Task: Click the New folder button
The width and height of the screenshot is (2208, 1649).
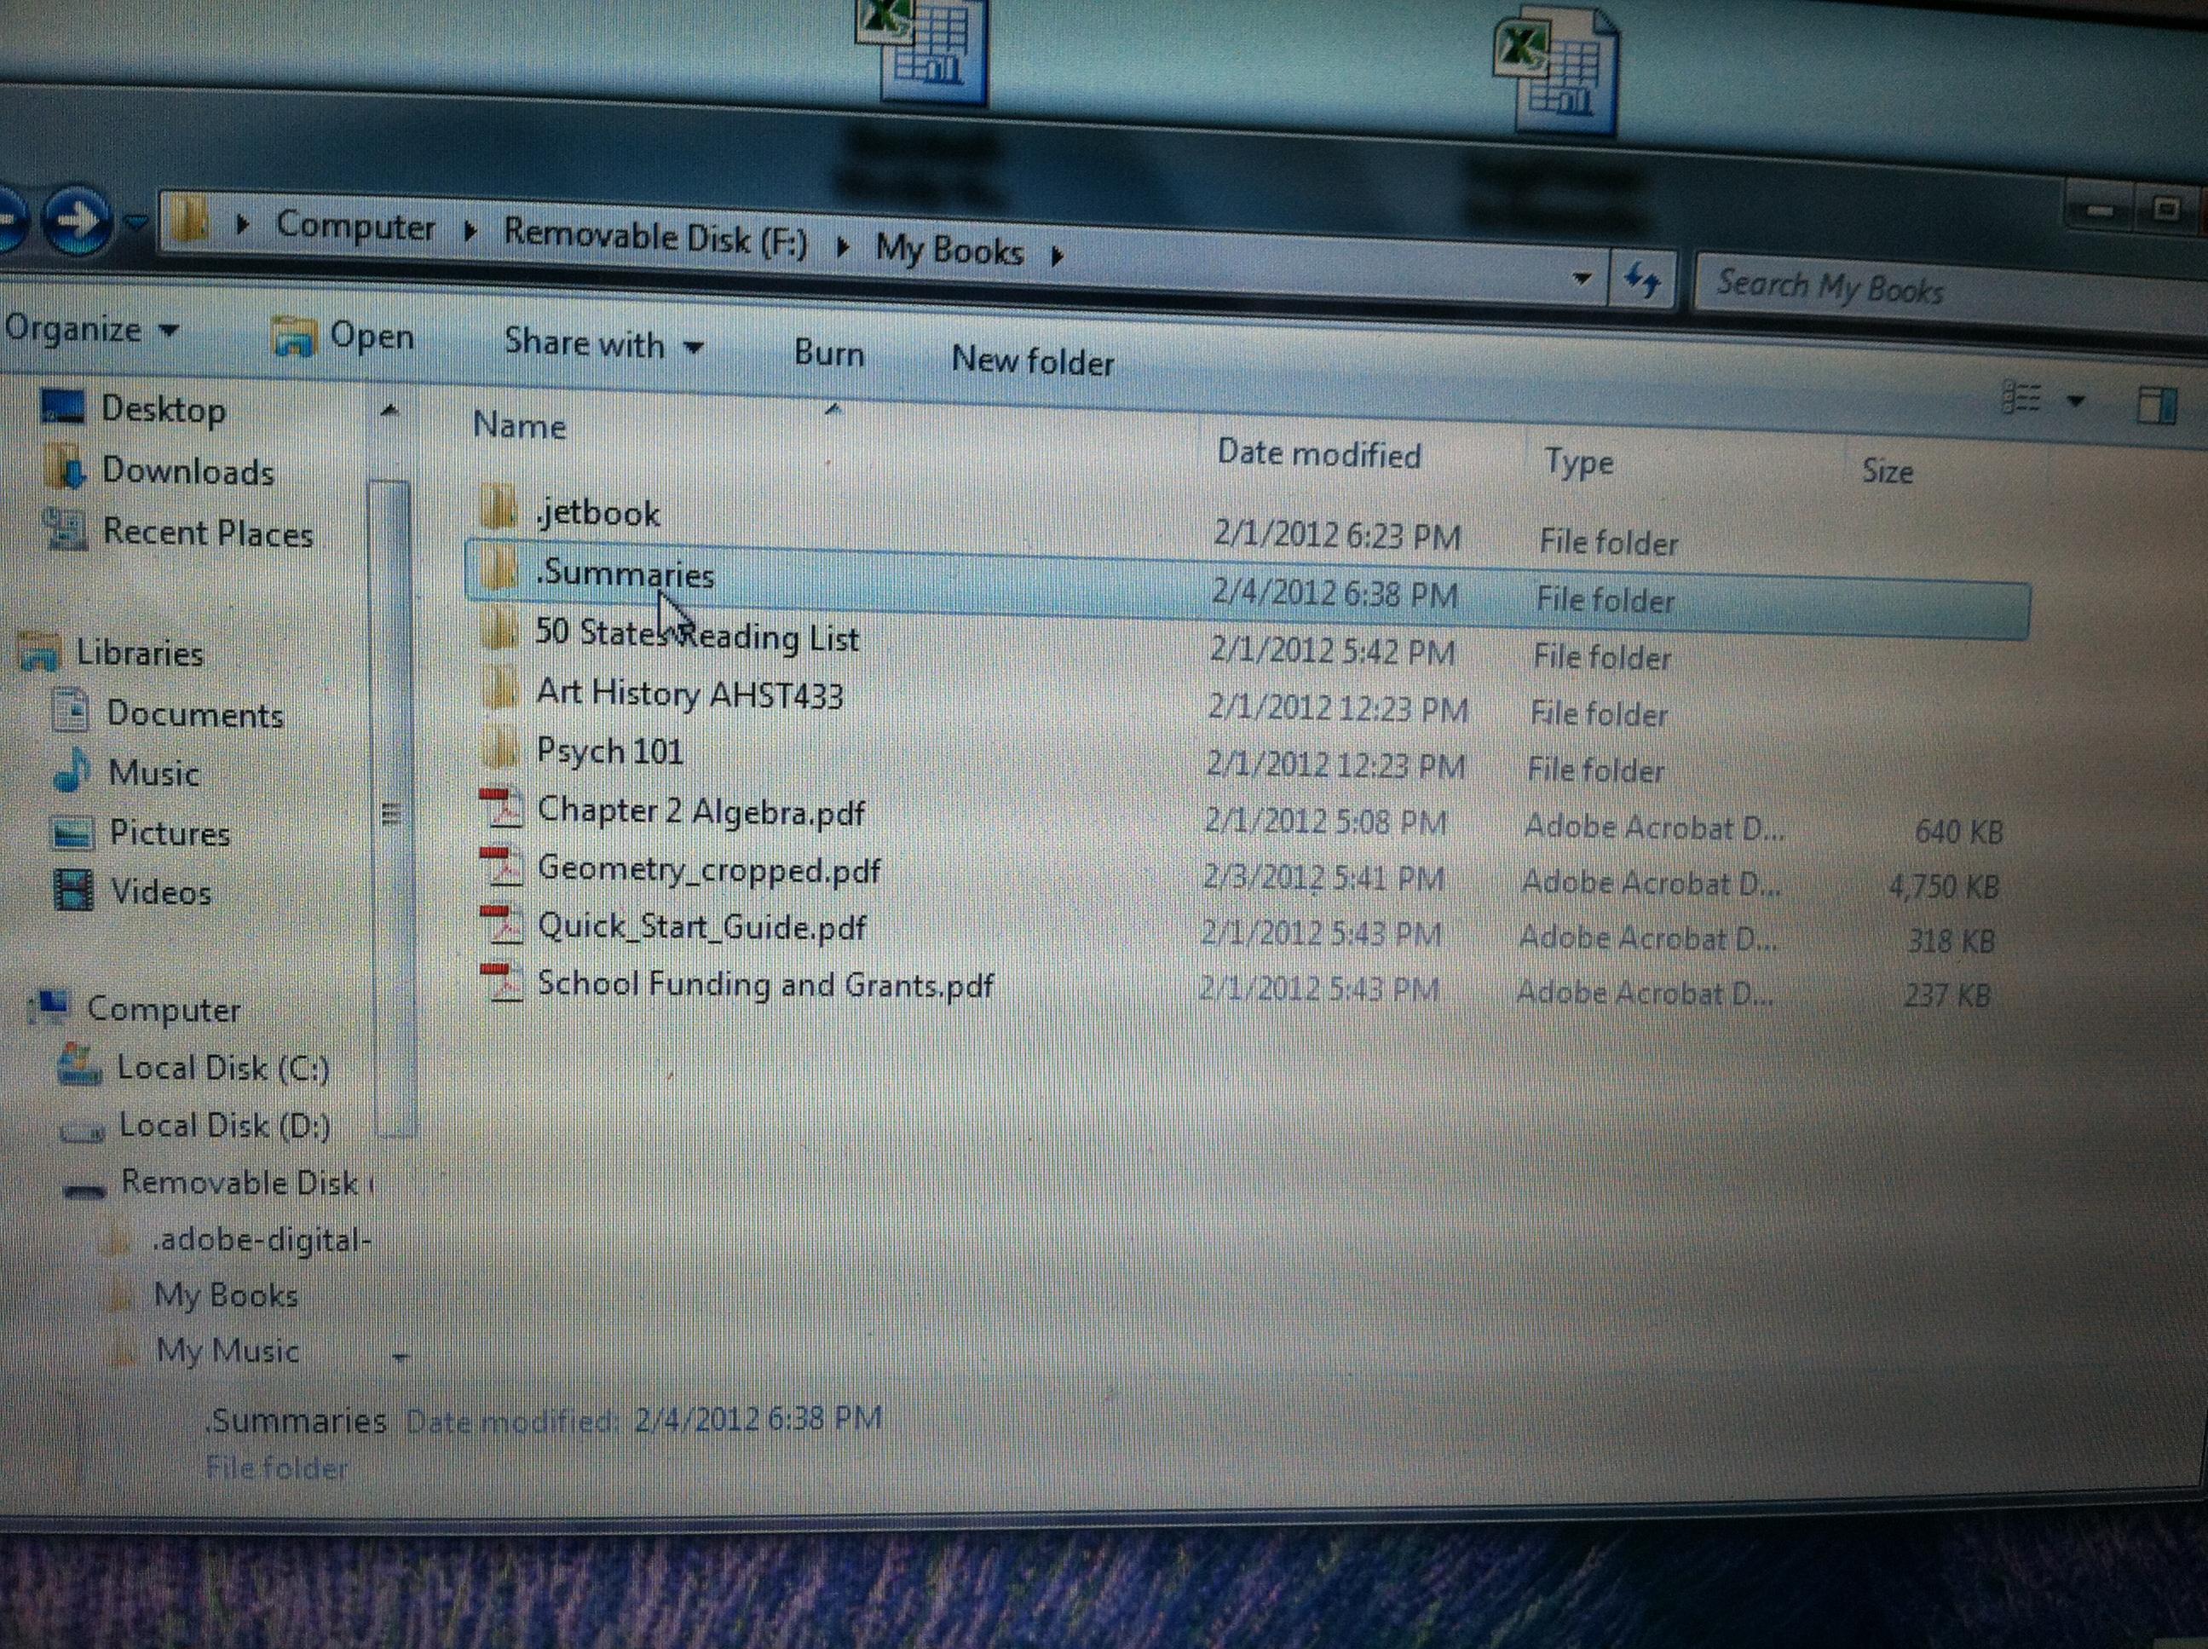Action: coord(1032,361)
